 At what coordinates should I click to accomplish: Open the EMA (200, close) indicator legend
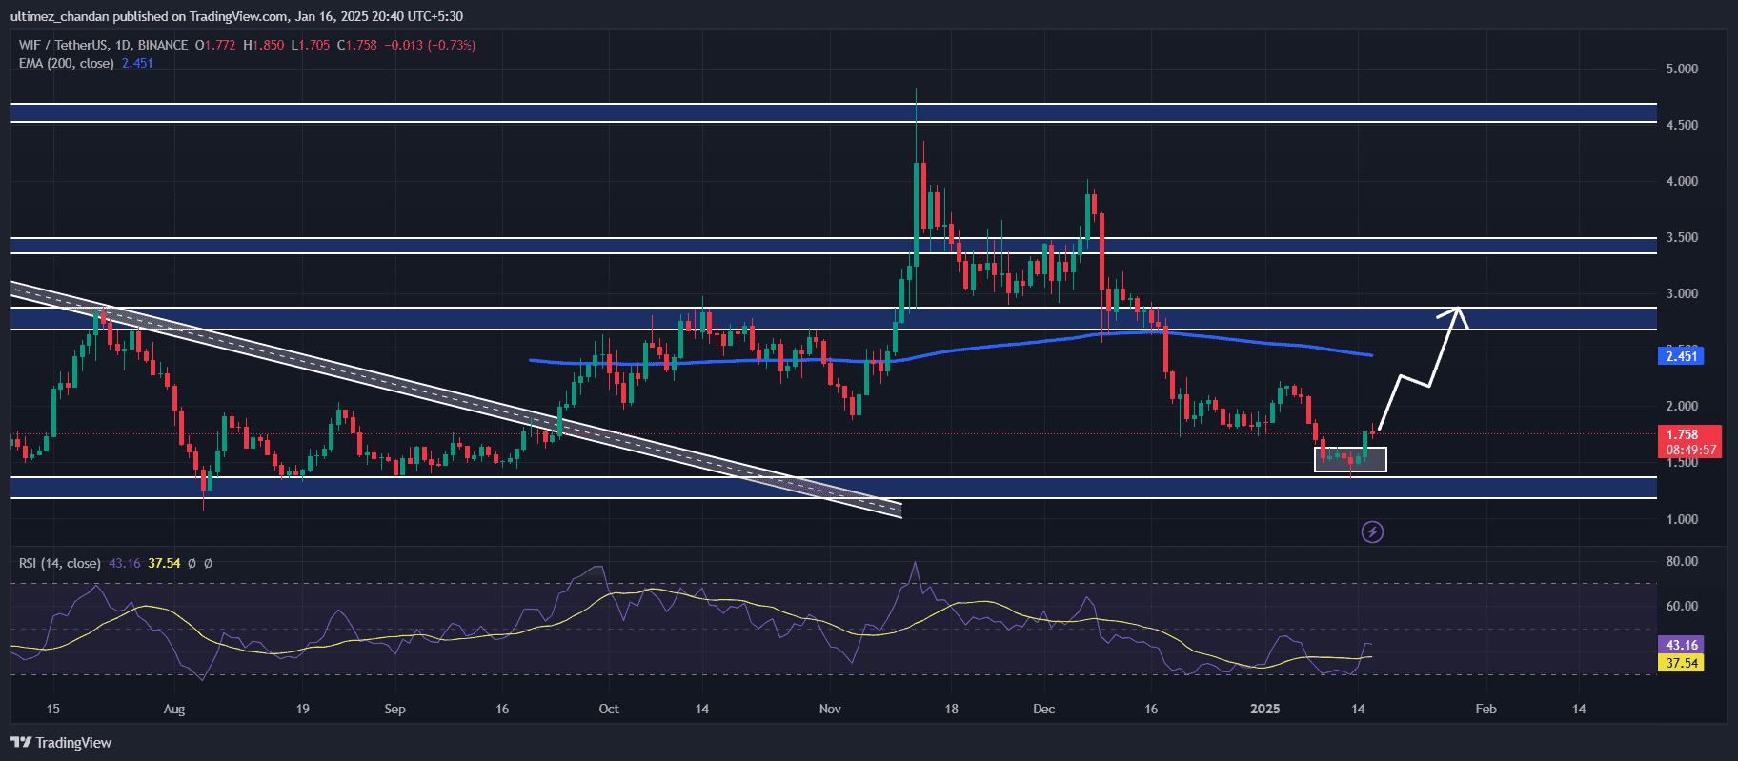coord(67,63)
